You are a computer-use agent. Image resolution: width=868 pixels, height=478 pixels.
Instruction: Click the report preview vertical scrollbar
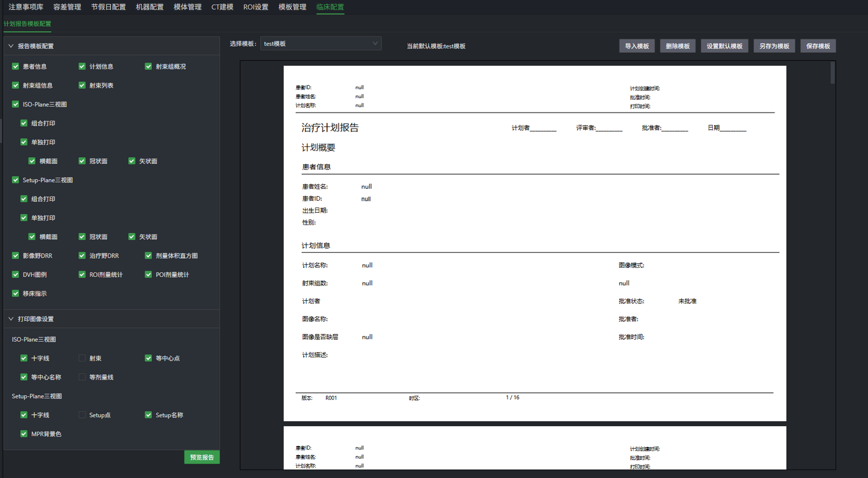coord(833,73)
